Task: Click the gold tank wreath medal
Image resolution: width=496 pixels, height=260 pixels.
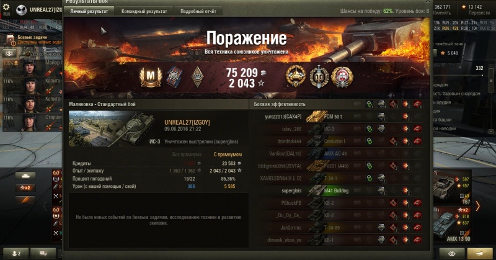Action: coord(296,76)
